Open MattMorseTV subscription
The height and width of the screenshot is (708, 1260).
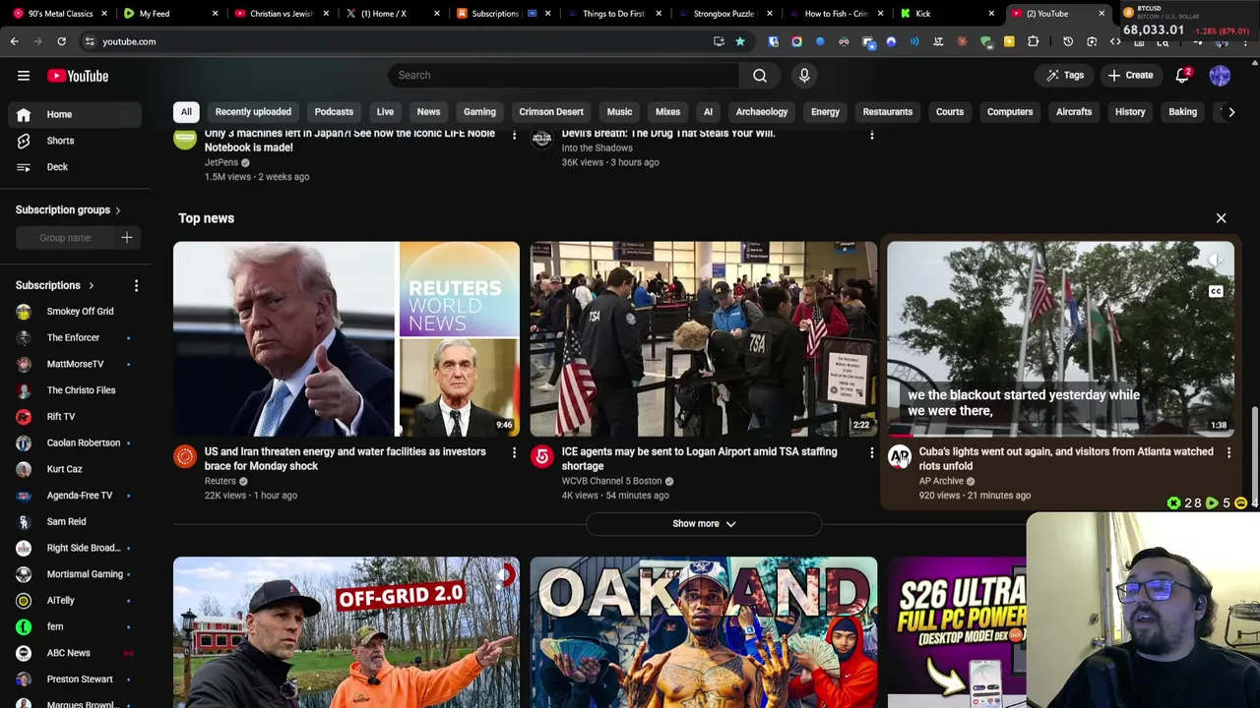75,364
